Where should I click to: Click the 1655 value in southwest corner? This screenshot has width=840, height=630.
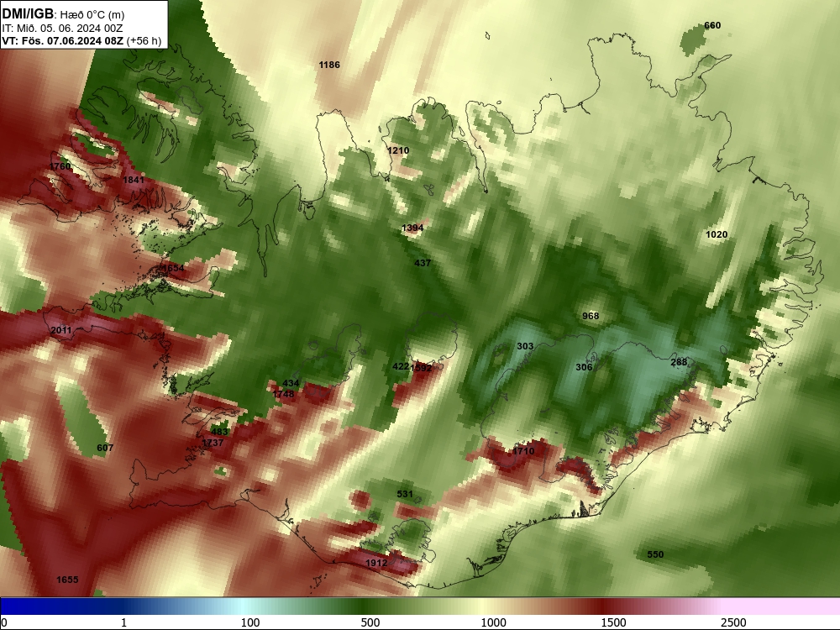(67, 580)
